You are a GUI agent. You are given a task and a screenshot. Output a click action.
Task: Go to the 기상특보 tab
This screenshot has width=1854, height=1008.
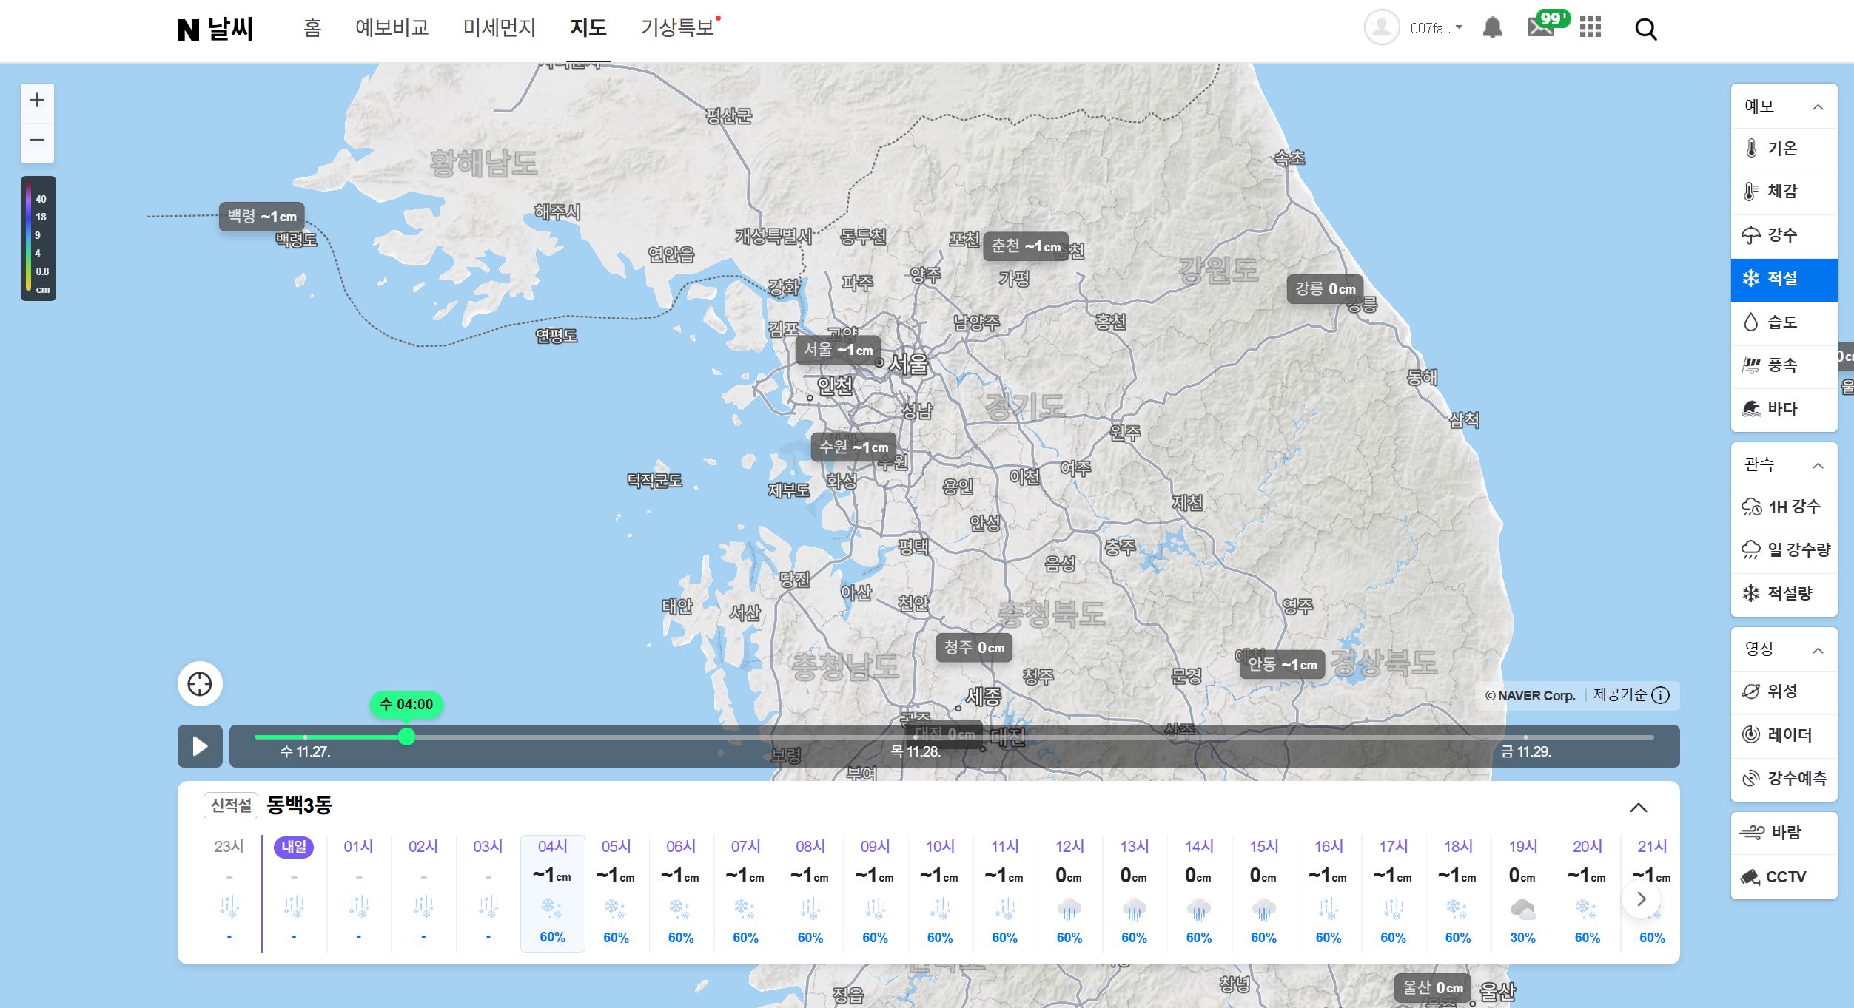(x=677, y=28)
